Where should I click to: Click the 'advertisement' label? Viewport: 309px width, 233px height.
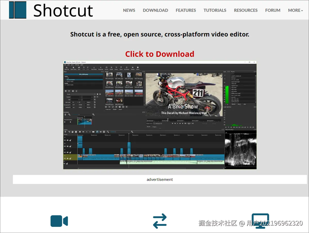(160, 179)
